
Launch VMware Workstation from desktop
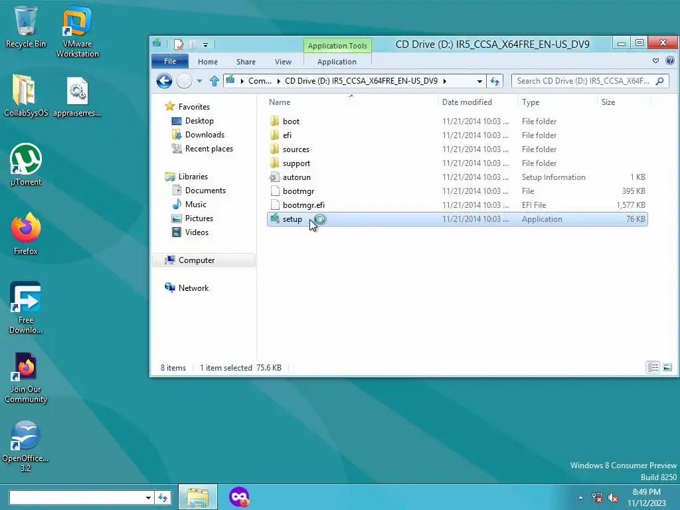coord(77,31)
